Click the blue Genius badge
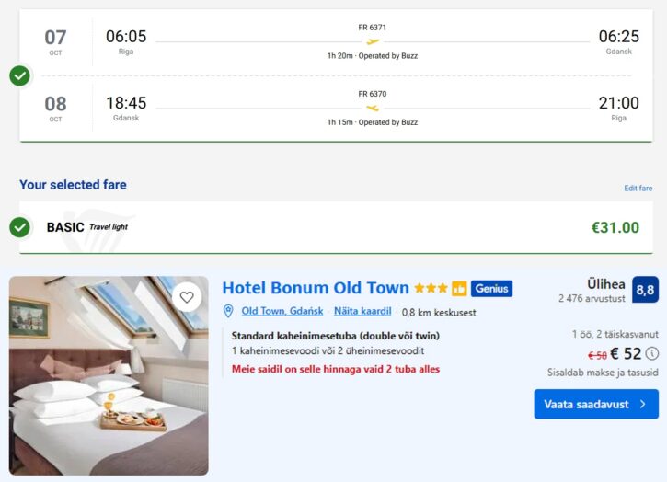This screenshot has width=667, height=482. pyautogui.click(x=492, y=289)
